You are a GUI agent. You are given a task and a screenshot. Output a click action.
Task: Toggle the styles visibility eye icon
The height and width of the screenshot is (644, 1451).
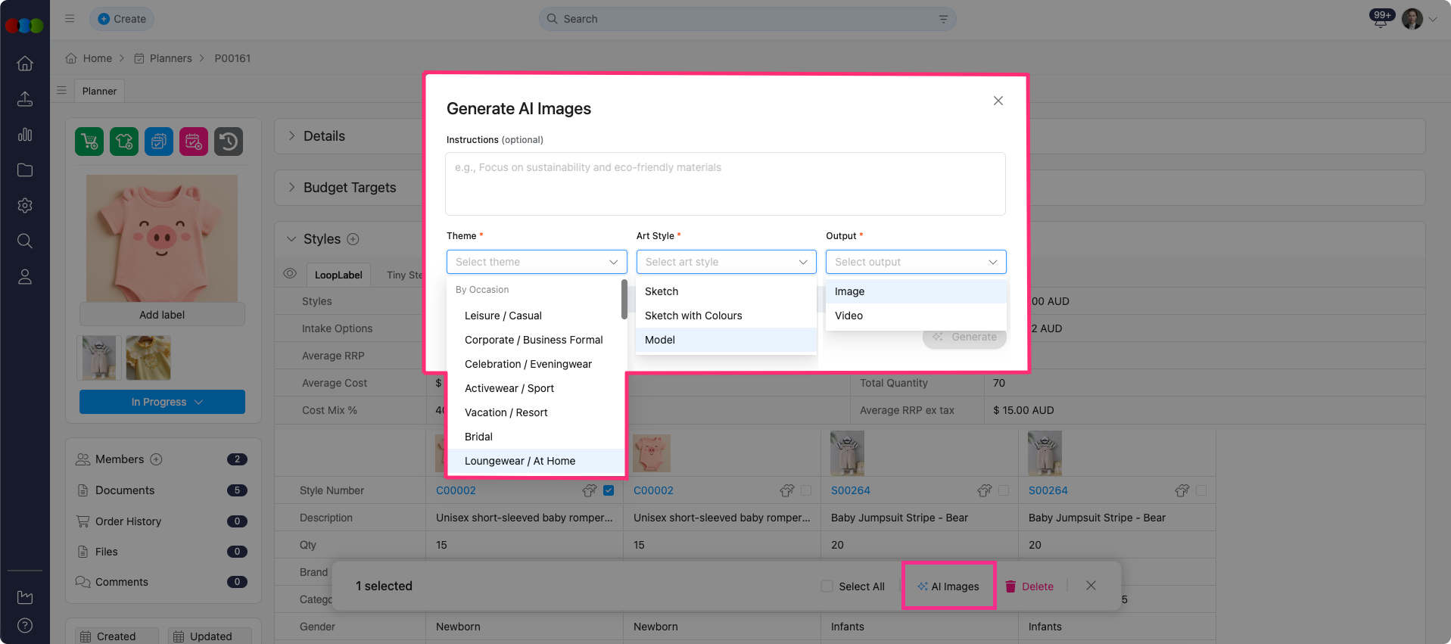pyautogui.click(x=290, y=274)
